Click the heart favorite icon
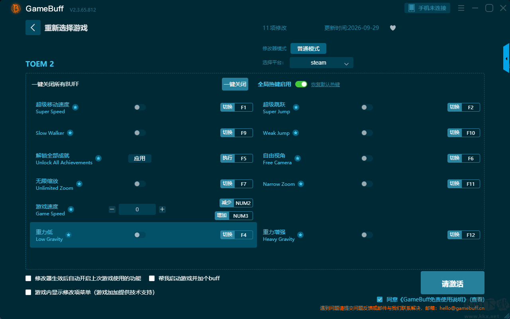 tap(393, 28)
